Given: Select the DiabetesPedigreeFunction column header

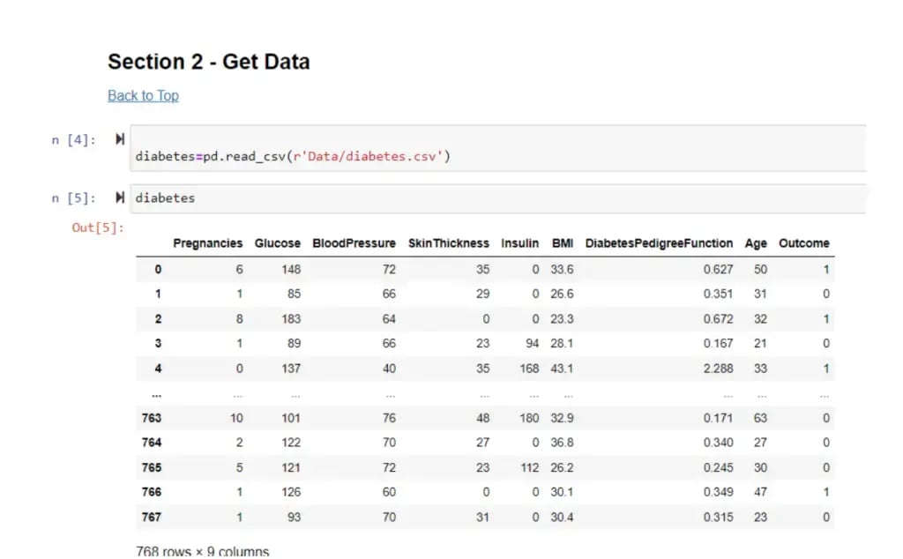Looking at the screenshot, I should pos(659,243).
